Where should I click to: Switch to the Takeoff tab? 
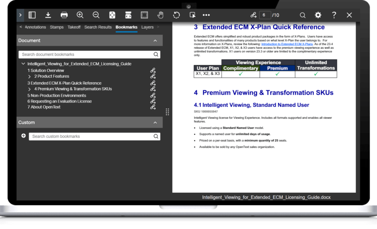74,27
